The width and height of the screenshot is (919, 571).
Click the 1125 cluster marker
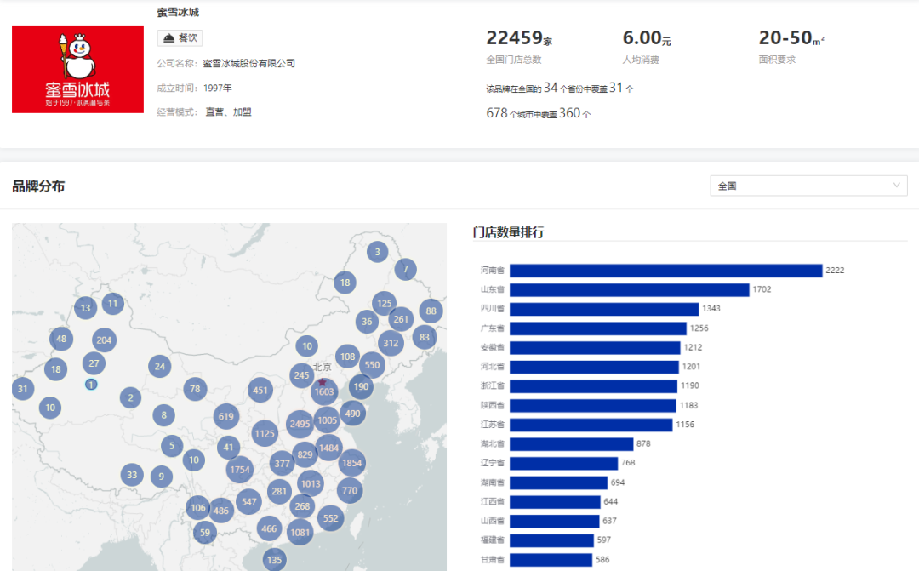(265, 433)
